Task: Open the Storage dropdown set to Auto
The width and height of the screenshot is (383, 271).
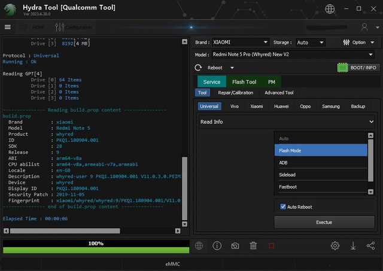Action: [x=311, y=42]
